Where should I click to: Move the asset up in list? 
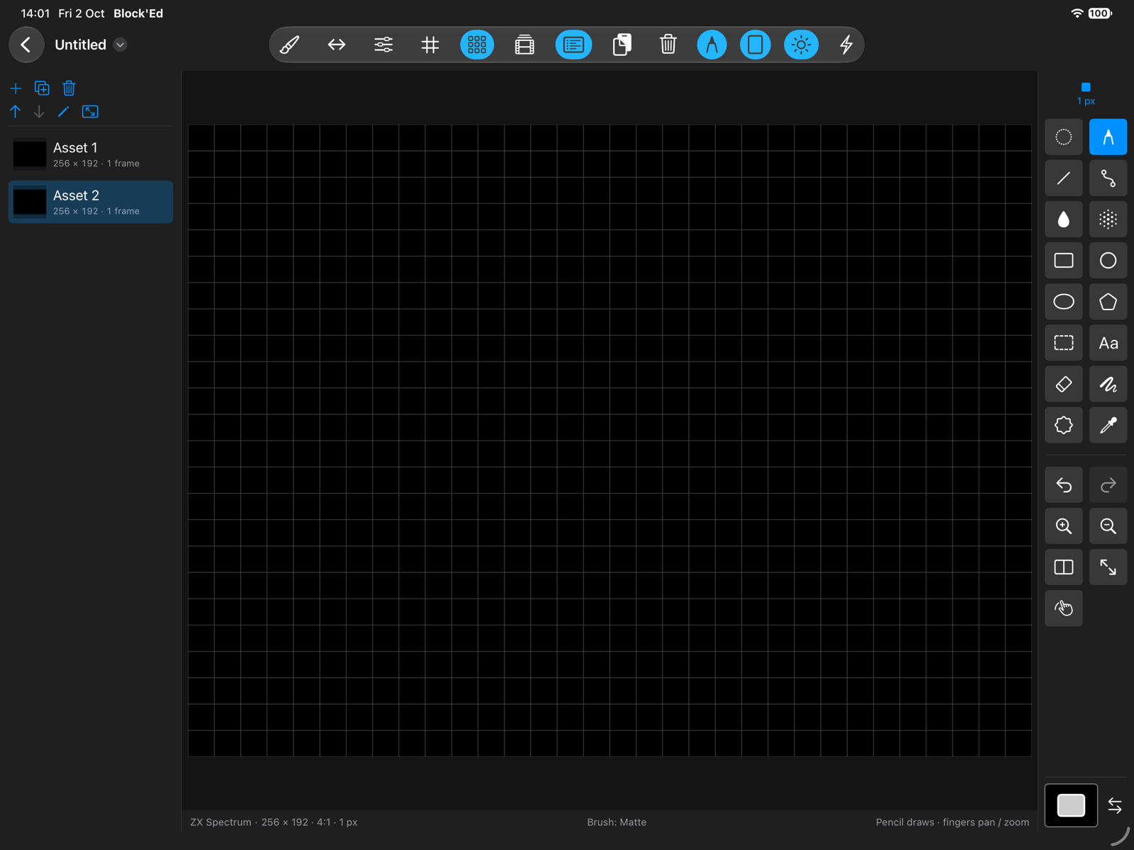[16, 112]
